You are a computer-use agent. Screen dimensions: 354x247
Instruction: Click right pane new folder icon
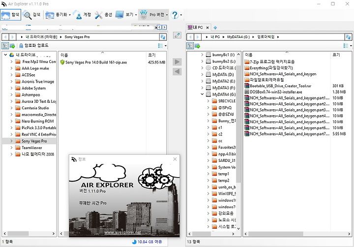pos(197,46)
